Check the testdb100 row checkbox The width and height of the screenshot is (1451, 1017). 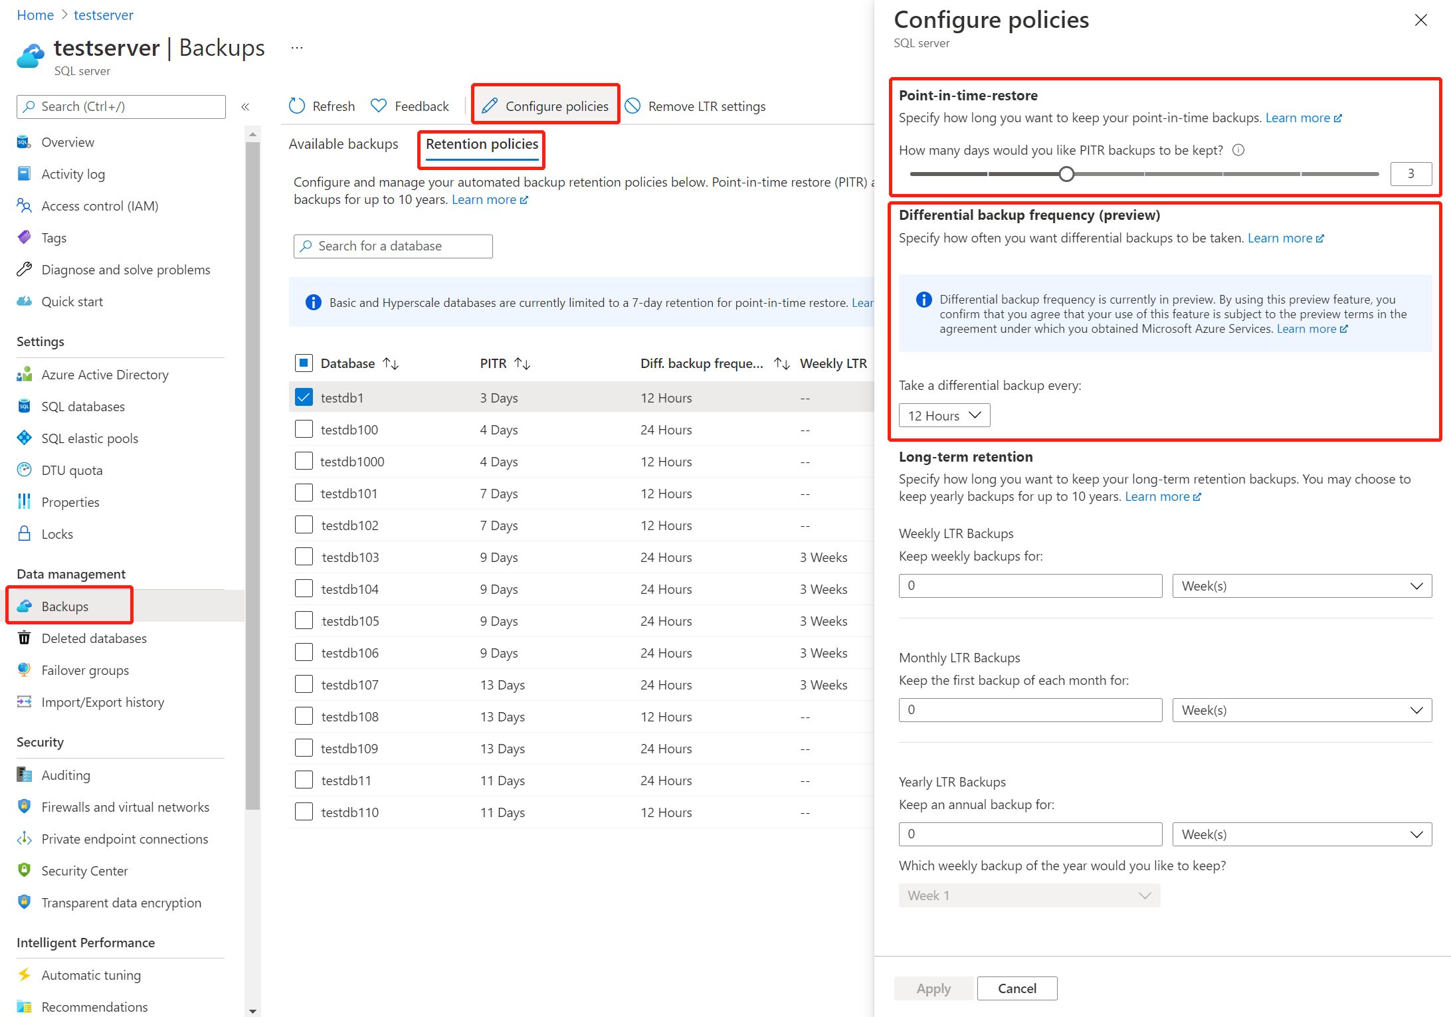click(x=304, y=430)
